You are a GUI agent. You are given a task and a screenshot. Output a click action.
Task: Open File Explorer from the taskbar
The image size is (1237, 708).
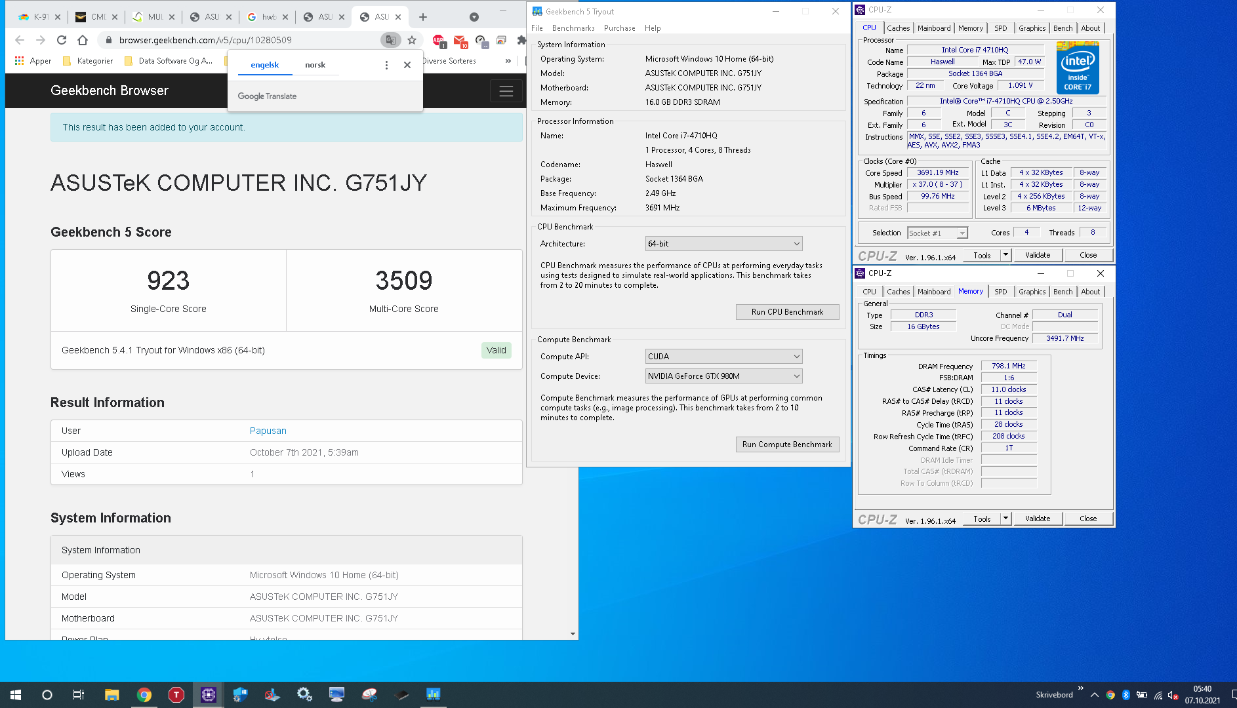112,695
